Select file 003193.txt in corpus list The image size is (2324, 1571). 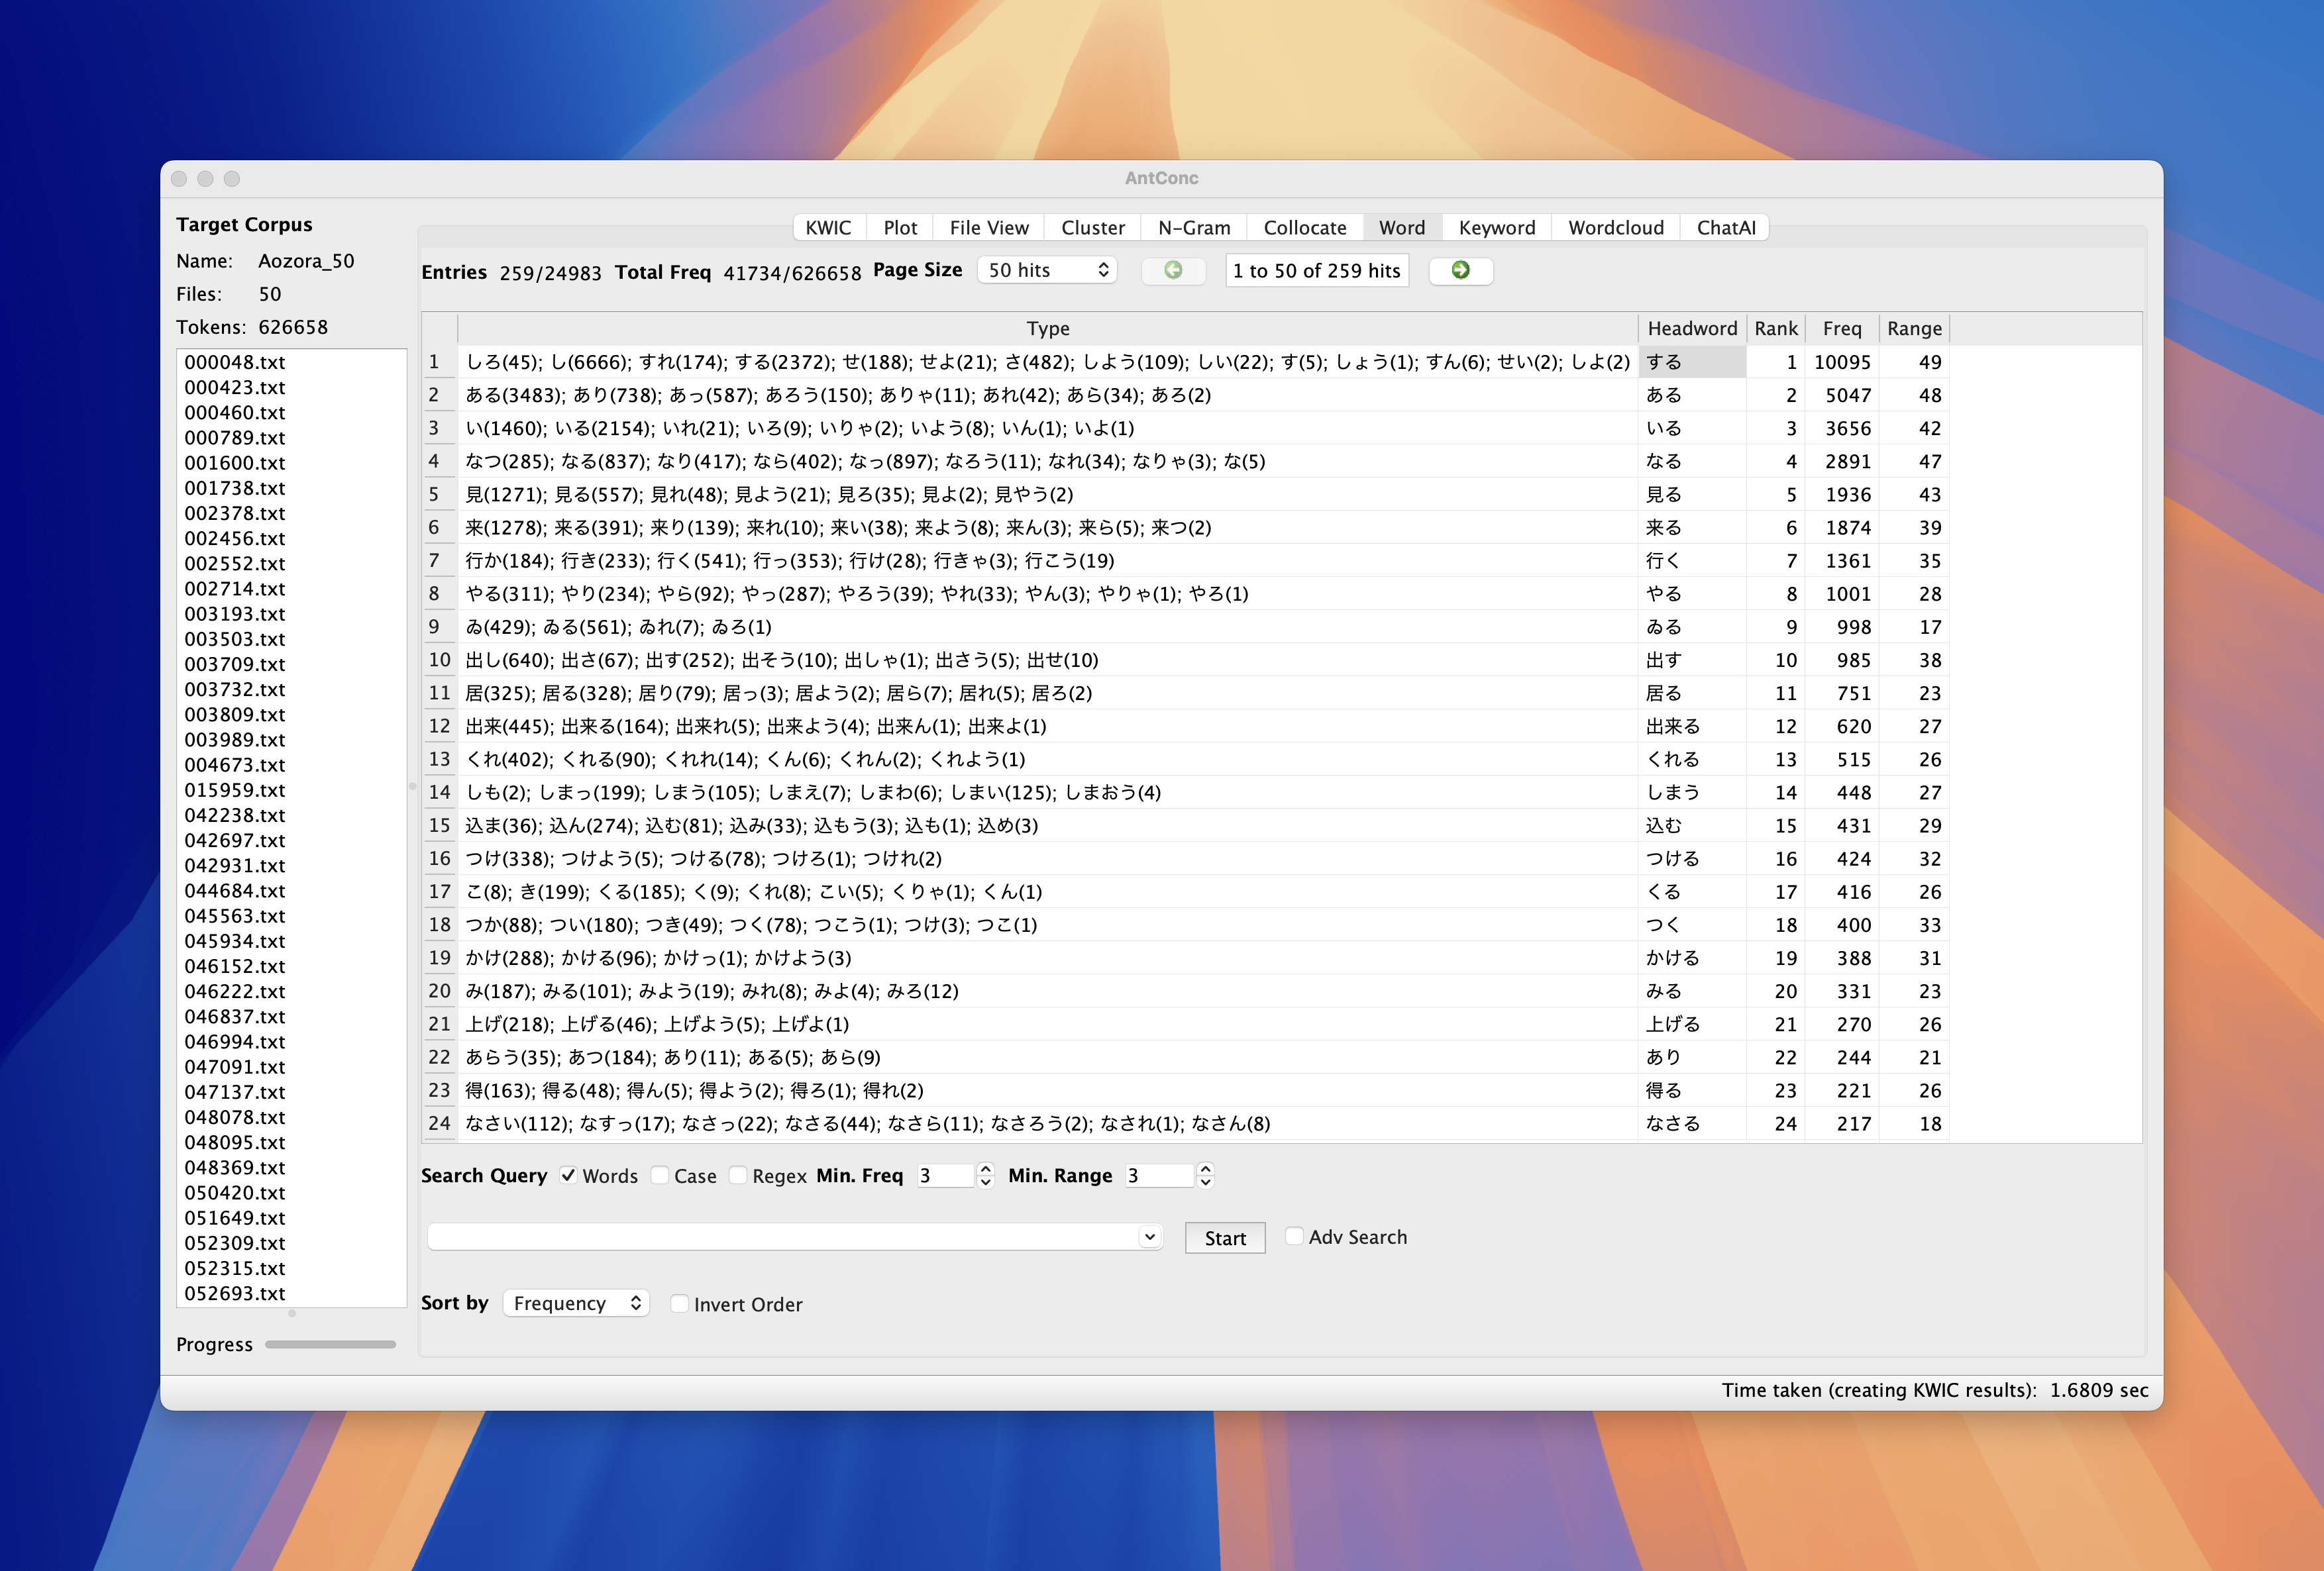pos(235,613)
